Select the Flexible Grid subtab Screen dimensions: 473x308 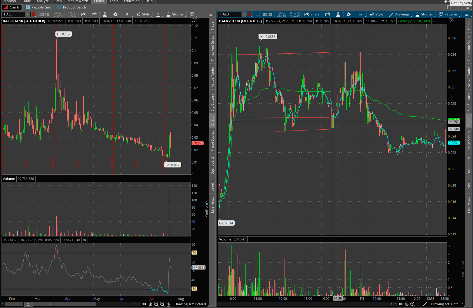pyautogui.click(x=38, y=7)
